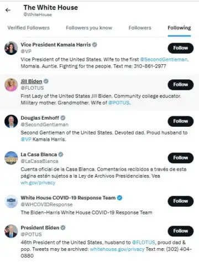The image size is (199, 262).
Task: Follow the Jill Biden account
Action: click(x=181, y=85)
